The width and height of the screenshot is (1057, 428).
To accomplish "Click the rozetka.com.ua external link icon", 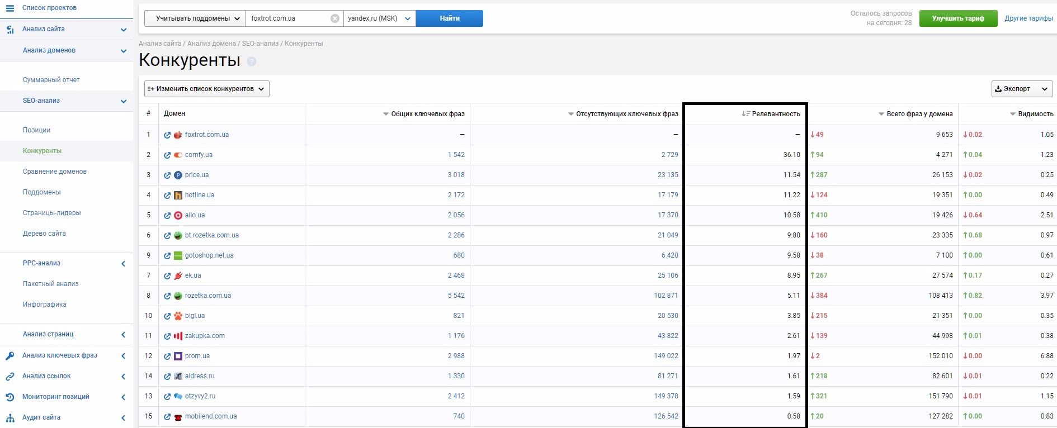I will 167,296.
